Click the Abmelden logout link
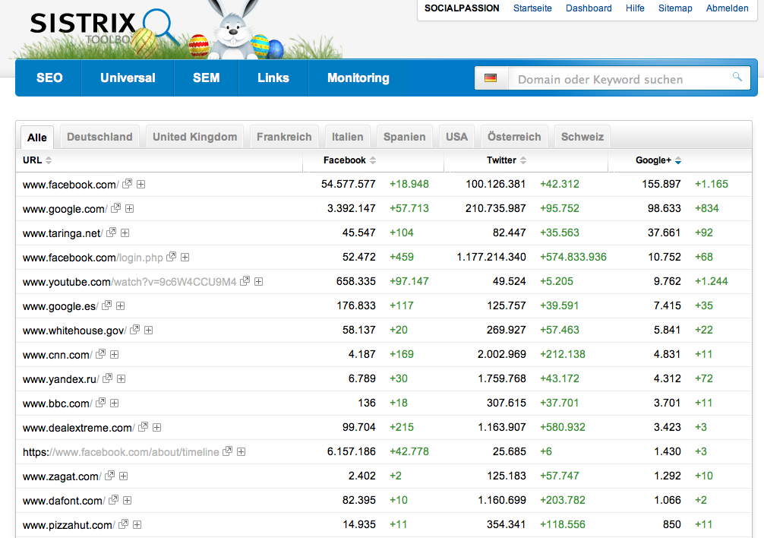Screen dimensions: 764x538 (x=727, y=8)
